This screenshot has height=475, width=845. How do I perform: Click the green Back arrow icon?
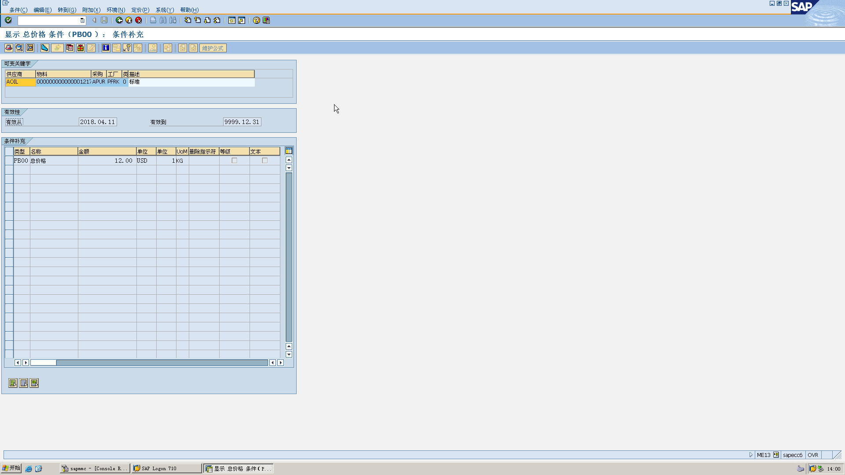[119, 20]
